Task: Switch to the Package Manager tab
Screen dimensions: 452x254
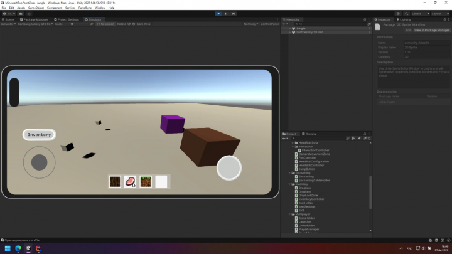Action: click(x=34, y=19)
